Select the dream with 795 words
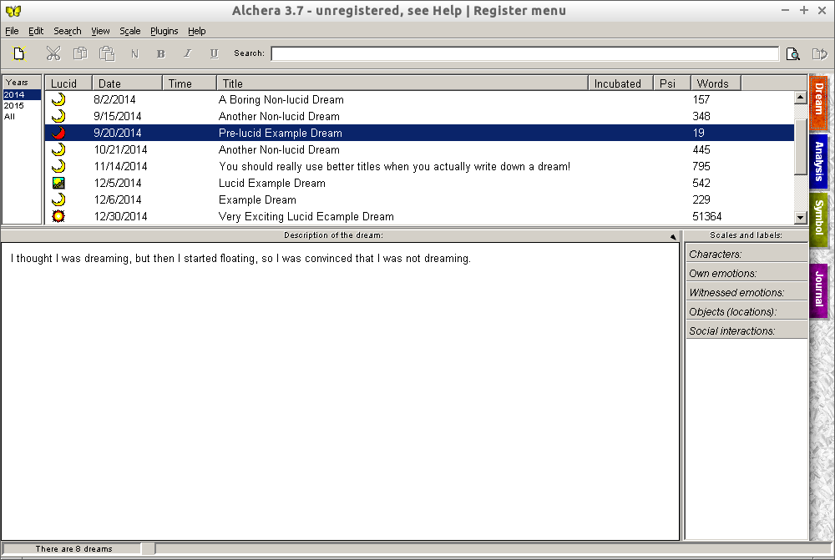The height and width of the screenshot is (560, 835). tap(419, 166)
